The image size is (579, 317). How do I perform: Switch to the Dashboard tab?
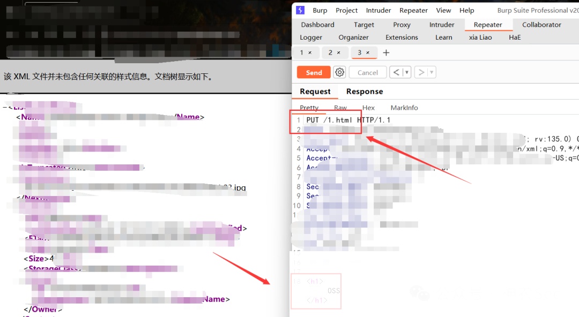(x=317, y=25)
